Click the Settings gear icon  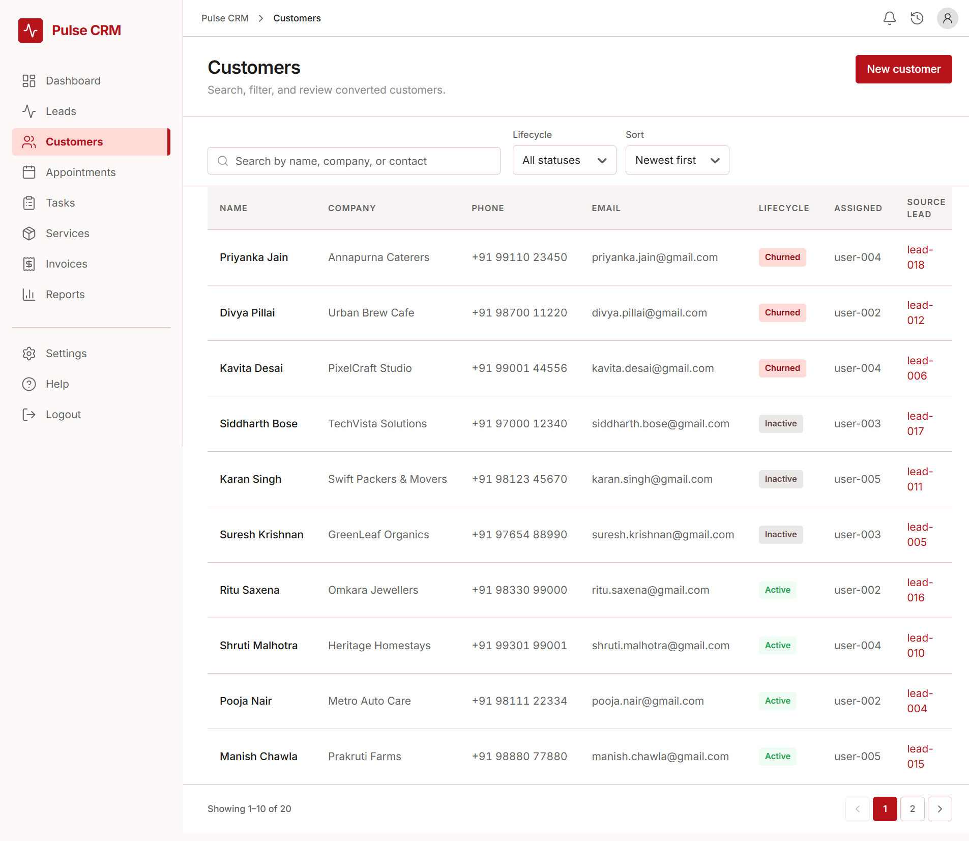click(x=29, y=354)
